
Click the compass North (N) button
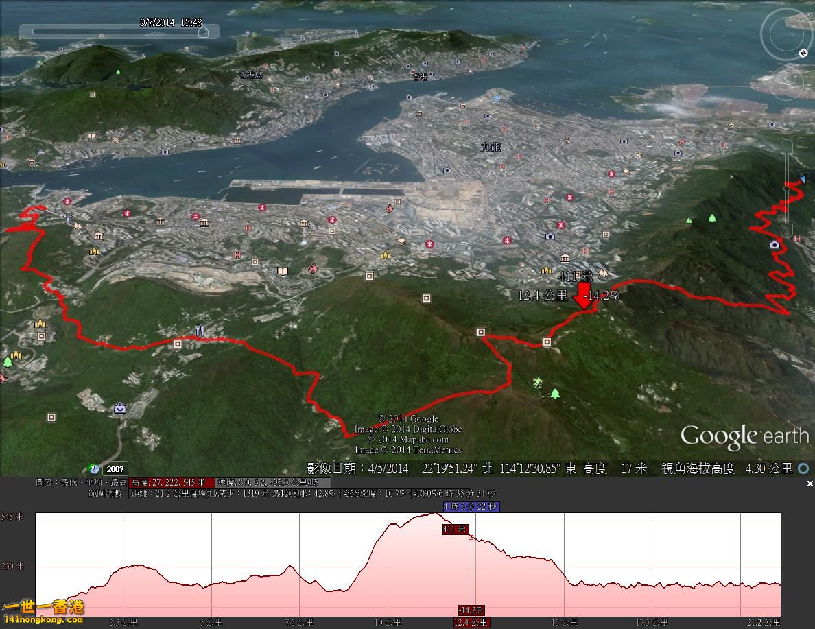coord(803,53)
